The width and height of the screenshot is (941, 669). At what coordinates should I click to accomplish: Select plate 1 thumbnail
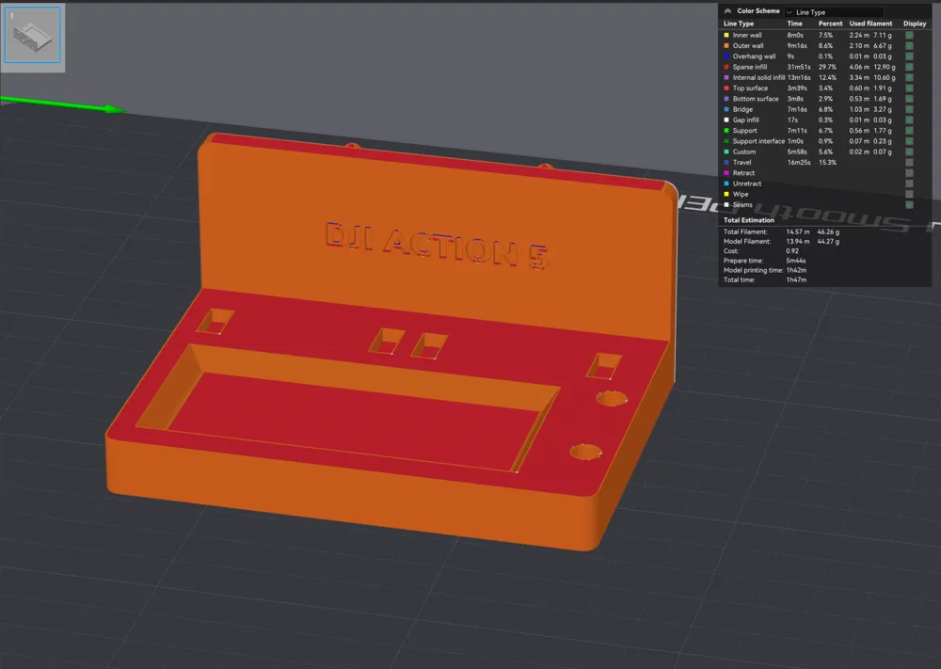32,35
